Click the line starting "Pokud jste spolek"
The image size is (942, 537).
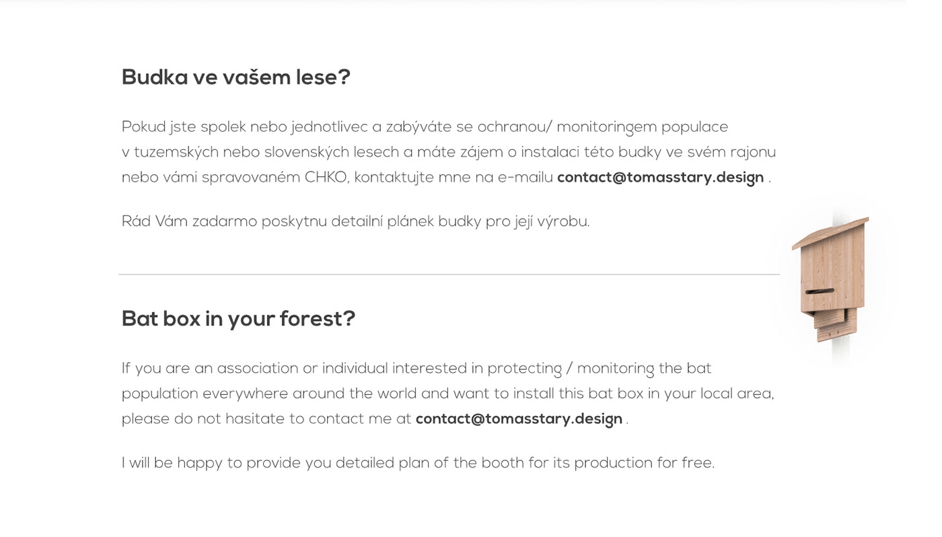pyautogui.click(x=425, y=127)
